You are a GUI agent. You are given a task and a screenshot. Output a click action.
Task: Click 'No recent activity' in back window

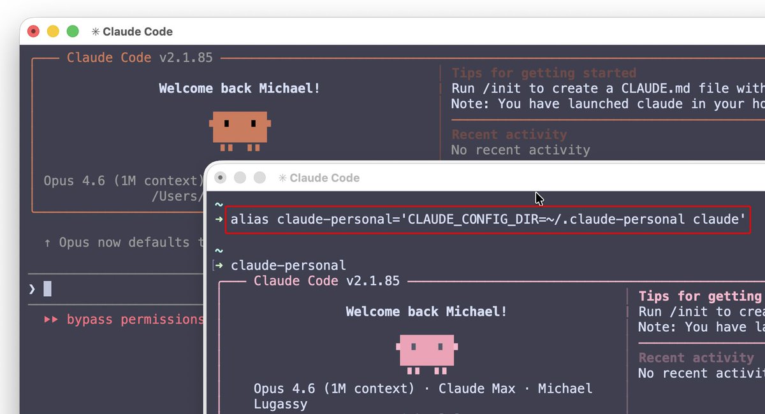(x=521, y=150)
